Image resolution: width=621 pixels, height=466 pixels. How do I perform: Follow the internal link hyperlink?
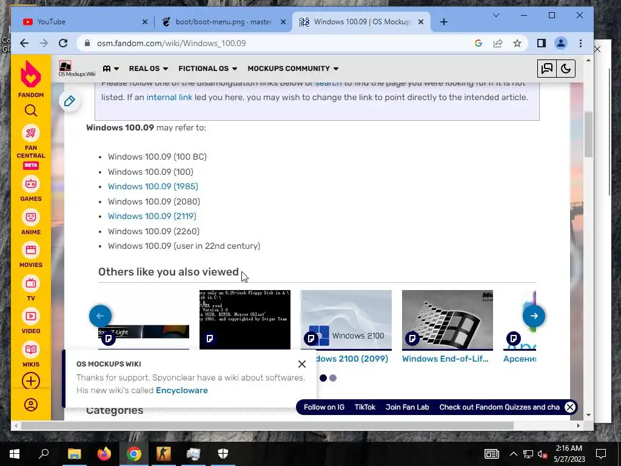pos(169,97)
